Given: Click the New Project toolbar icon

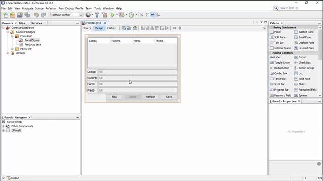Looking at the screenshot, I should pyautogui.click(x=13, y=15).
